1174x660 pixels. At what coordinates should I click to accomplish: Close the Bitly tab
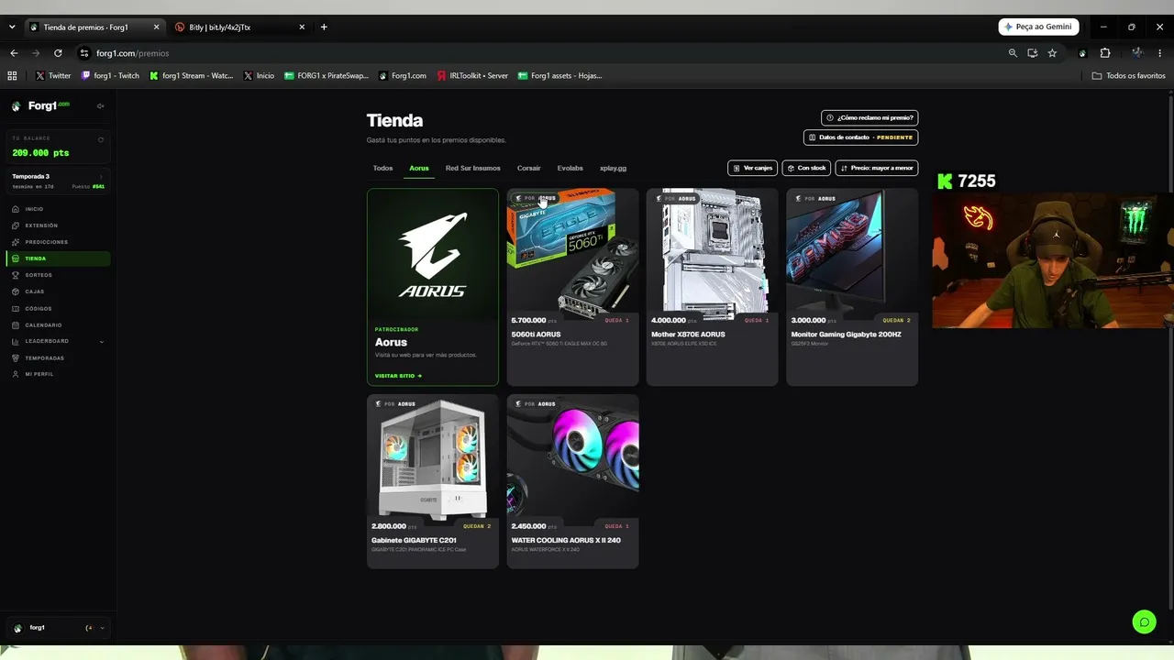(x=302, y=27)
